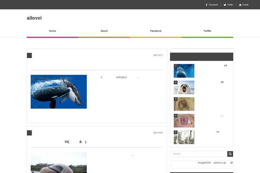260x173 pixels.
Task: Open the Facebook link in top bar
Action: 212,5
